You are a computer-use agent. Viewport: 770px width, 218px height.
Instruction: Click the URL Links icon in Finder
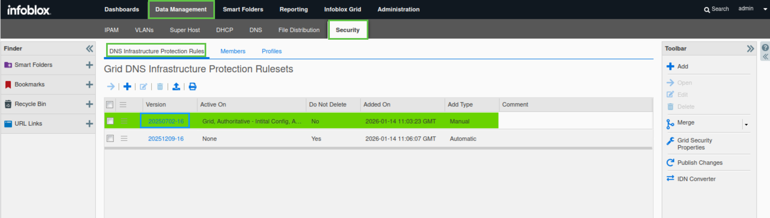tap(8, 124)
